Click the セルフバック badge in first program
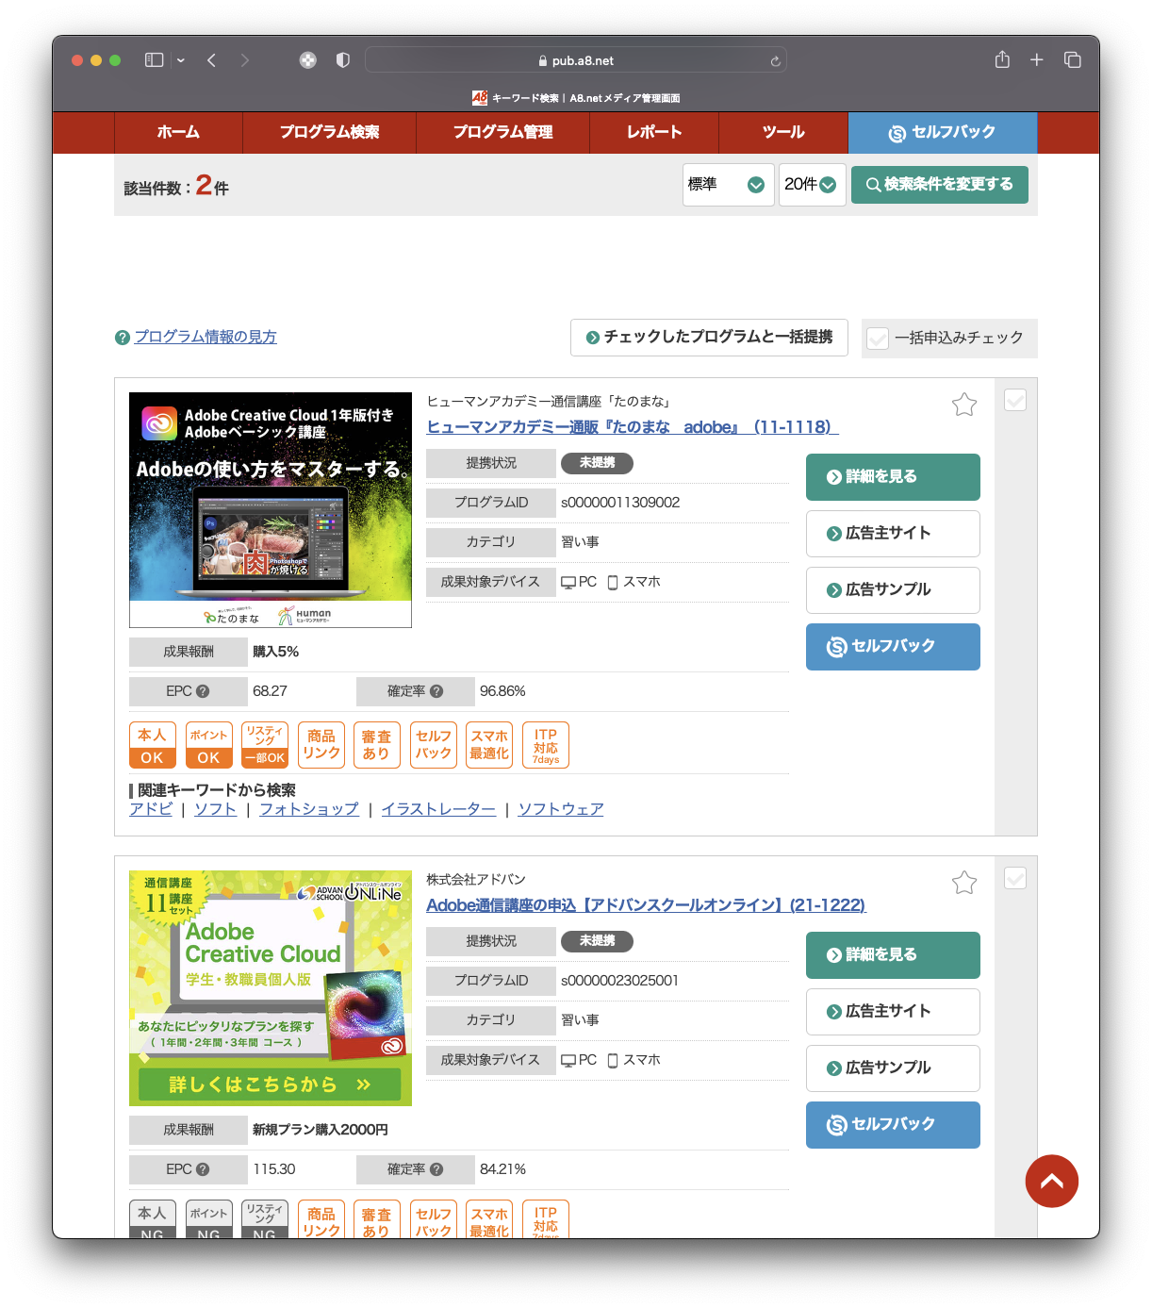Image resolution: width=1152 pixels, height=1308 pixels. click(x=434, y=745)
